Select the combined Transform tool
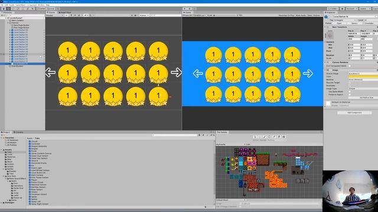Screen dimensions: 378x212 pyautogui.click(x=28, y=9)
